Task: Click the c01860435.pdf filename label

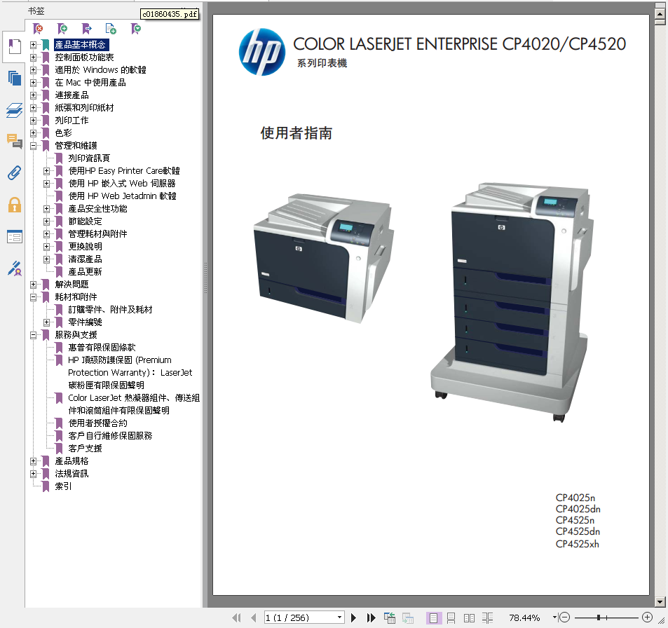Action: tap(170, 14)
